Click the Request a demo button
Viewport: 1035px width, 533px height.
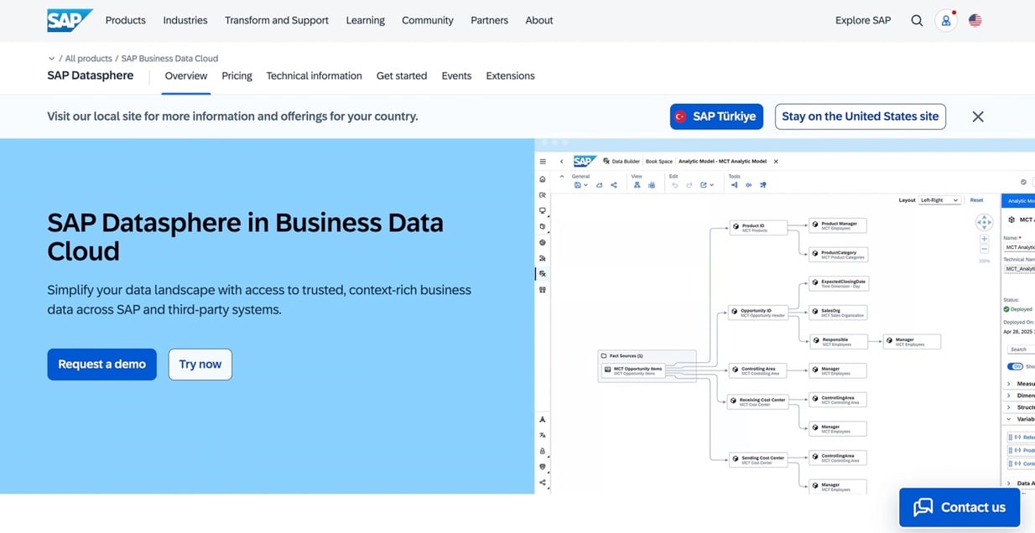101,365
